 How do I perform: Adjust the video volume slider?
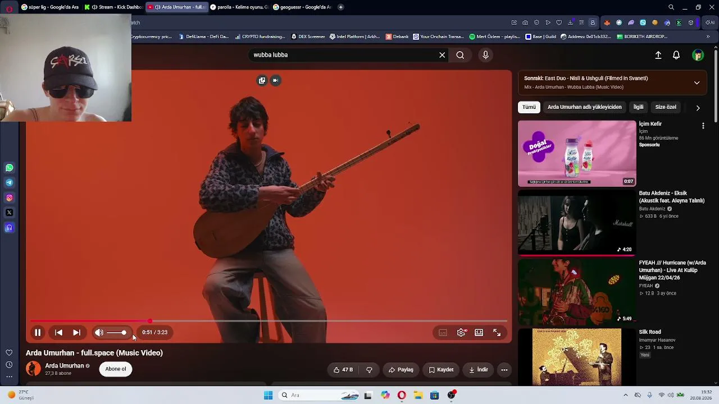[x=116, y=333]
